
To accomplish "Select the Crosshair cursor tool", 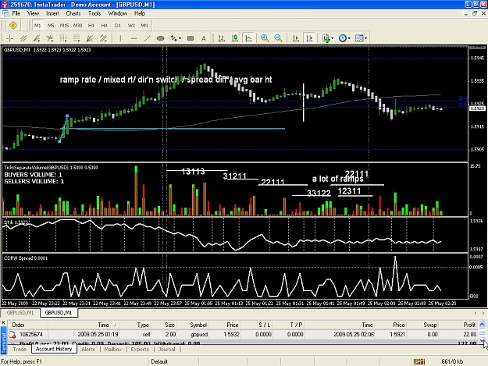I will coord(9,38).
